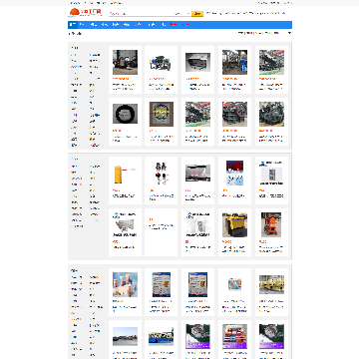Open the yellow part in wooden frame thumbnail
The image size is (359, 359).
(x=162, y=114)
